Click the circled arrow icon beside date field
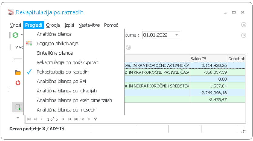The image size is (253, 141). (x=244, y=35)
